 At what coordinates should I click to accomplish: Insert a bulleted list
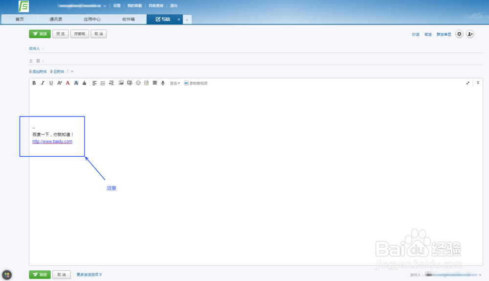tap(103, 83)
